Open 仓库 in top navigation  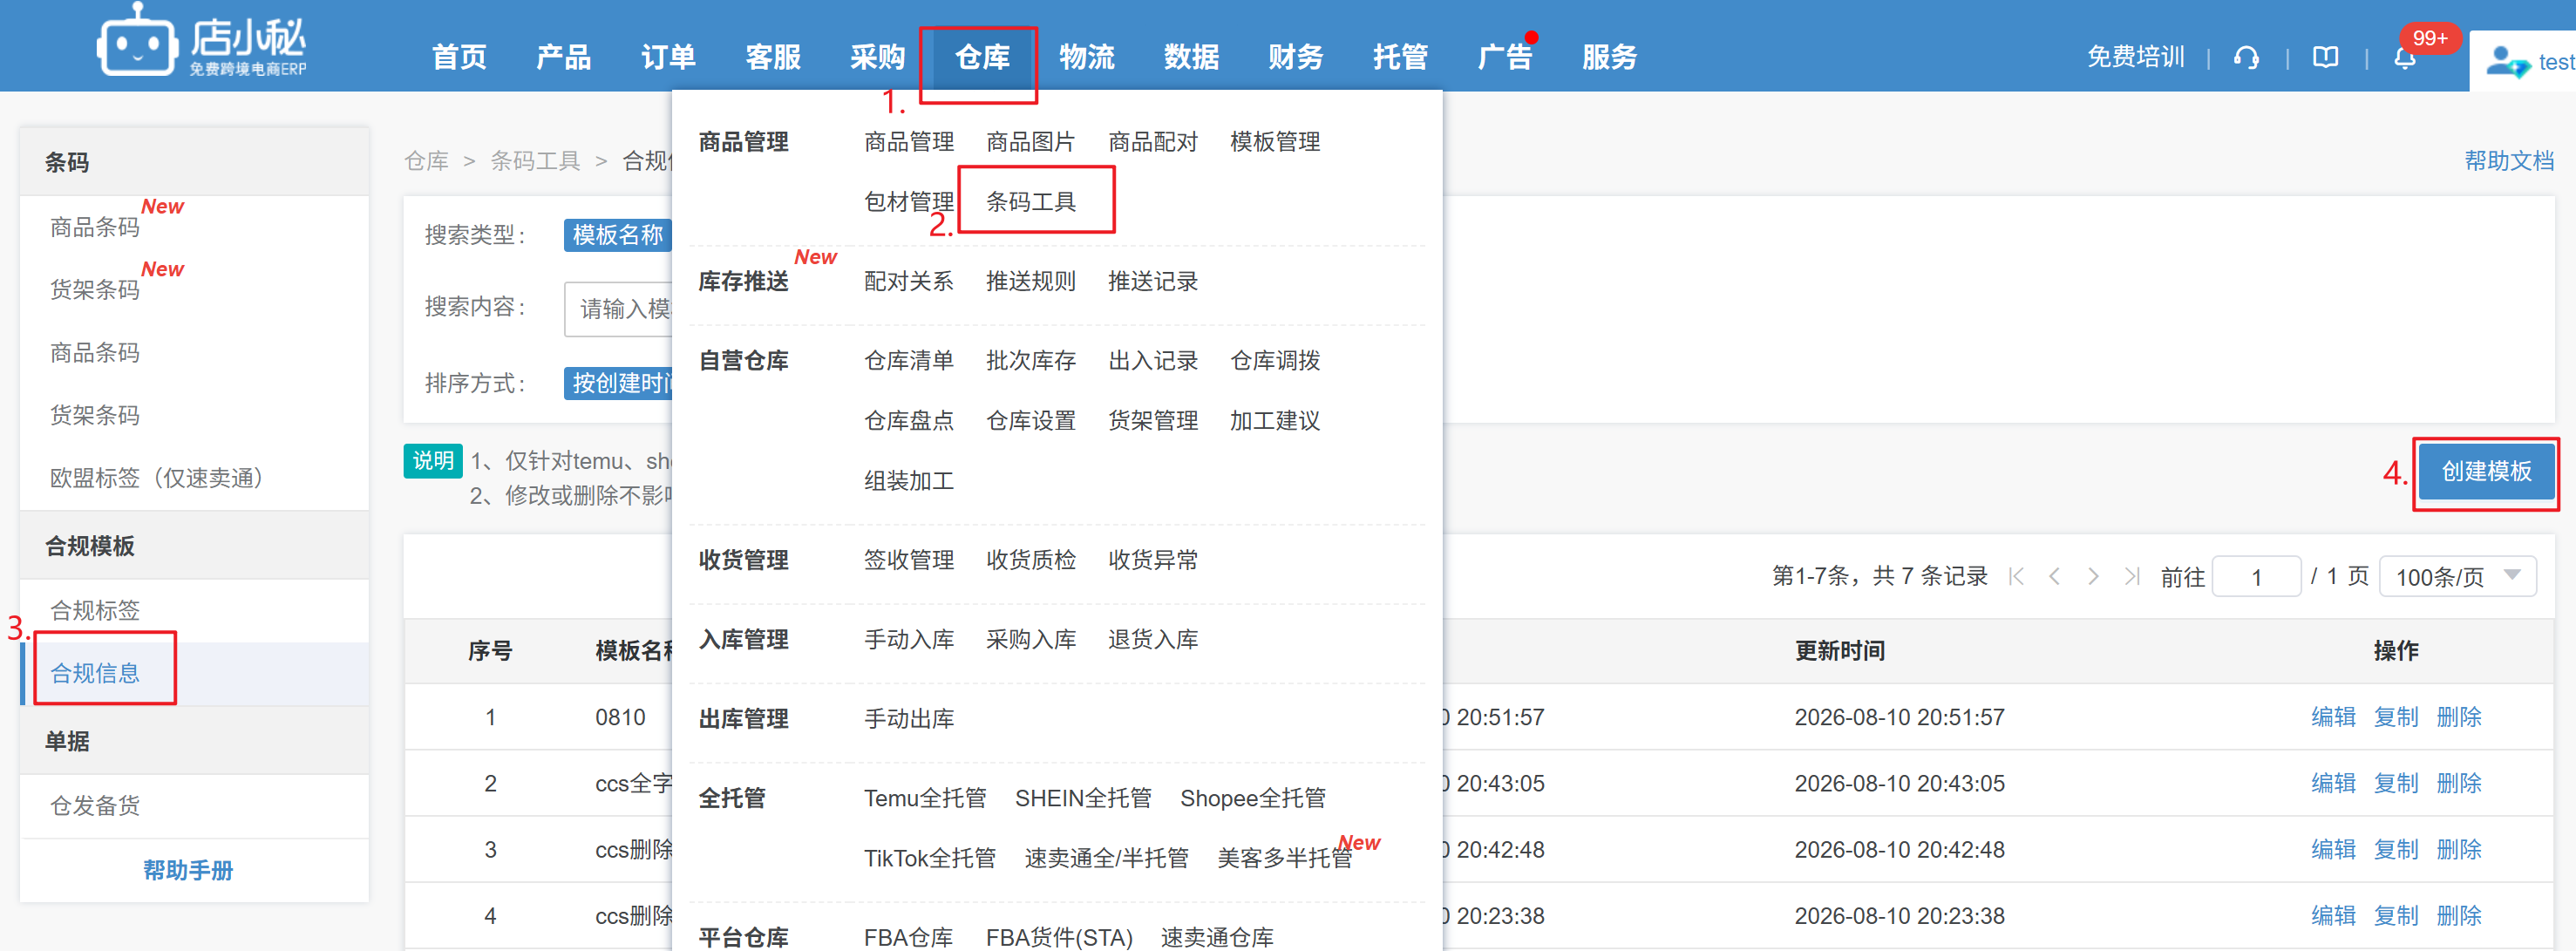pyautogui.click(x=982, y=57)
